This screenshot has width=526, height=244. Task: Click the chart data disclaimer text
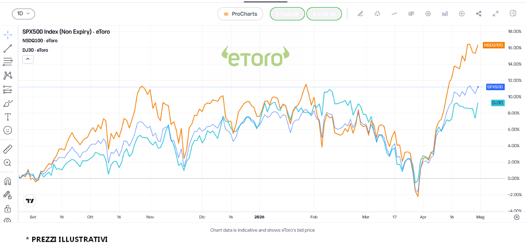pos(262,230)
